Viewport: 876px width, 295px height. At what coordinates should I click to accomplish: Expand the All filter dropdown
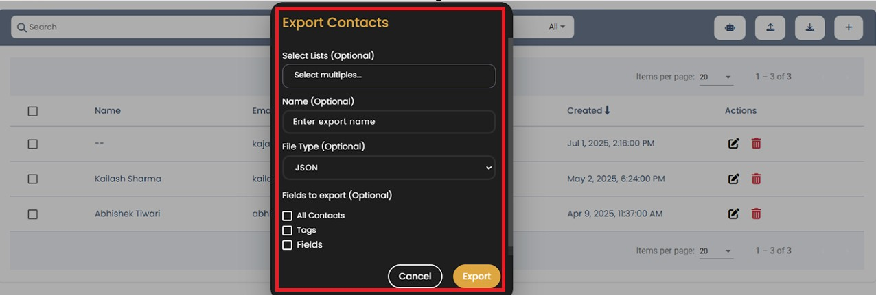tap(557, 27)
